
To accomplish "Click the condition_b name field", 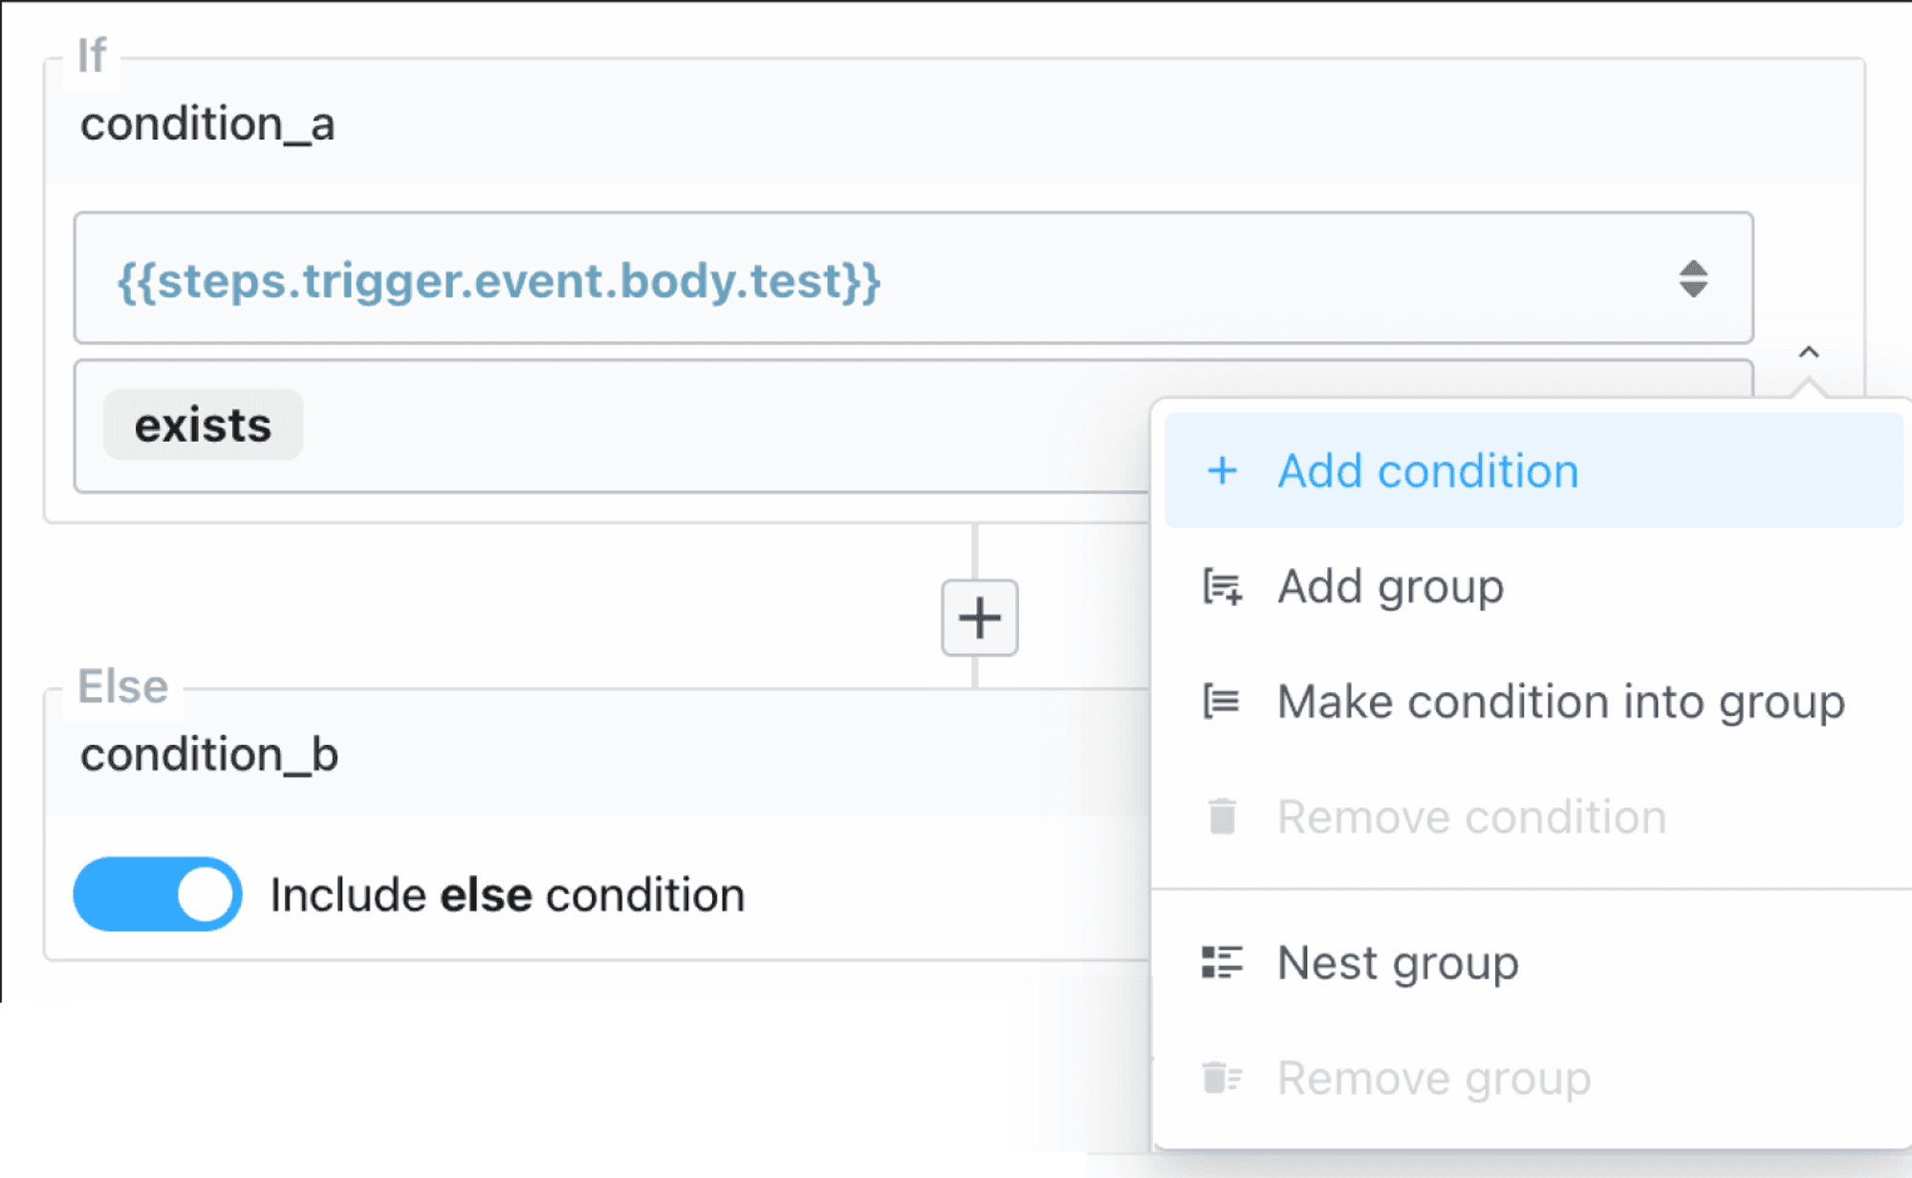I will point(598,755).
